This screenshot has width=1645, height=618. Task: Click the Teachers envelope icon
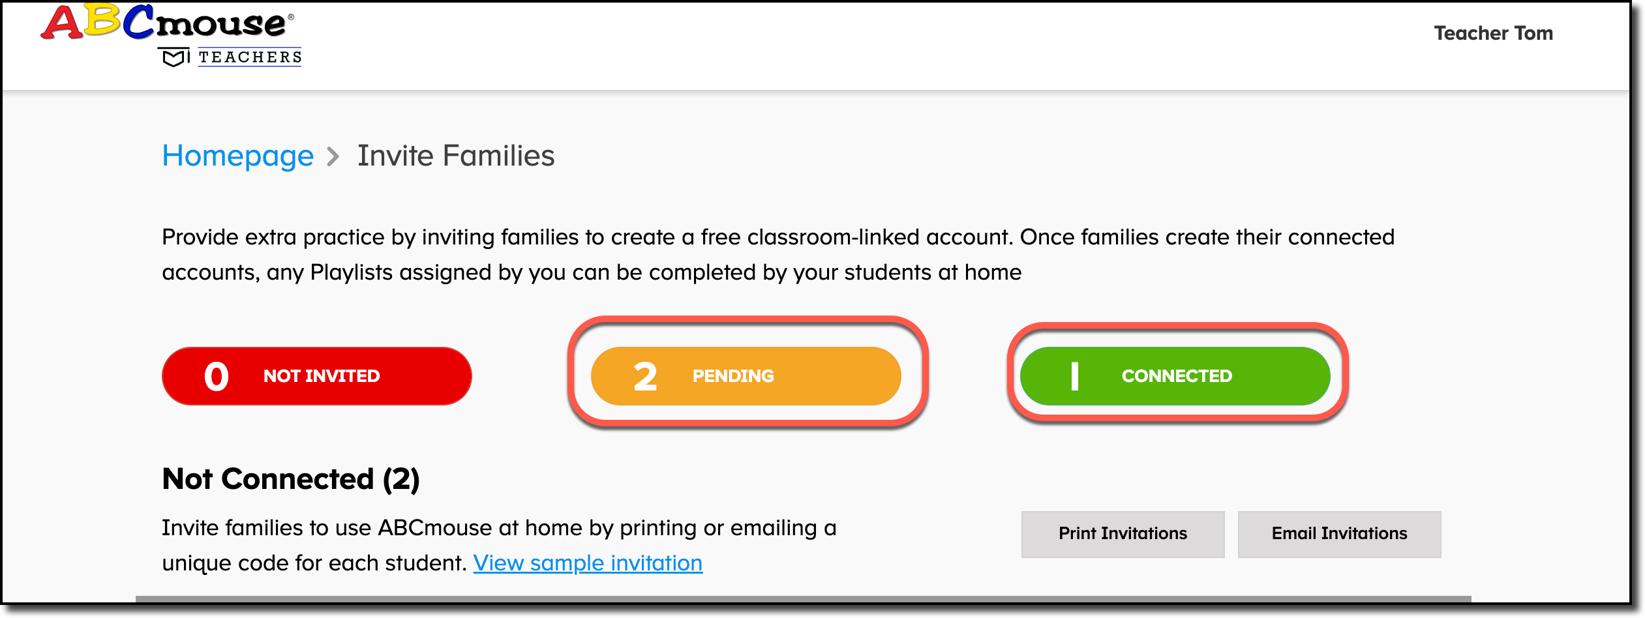tap(173, 57)
